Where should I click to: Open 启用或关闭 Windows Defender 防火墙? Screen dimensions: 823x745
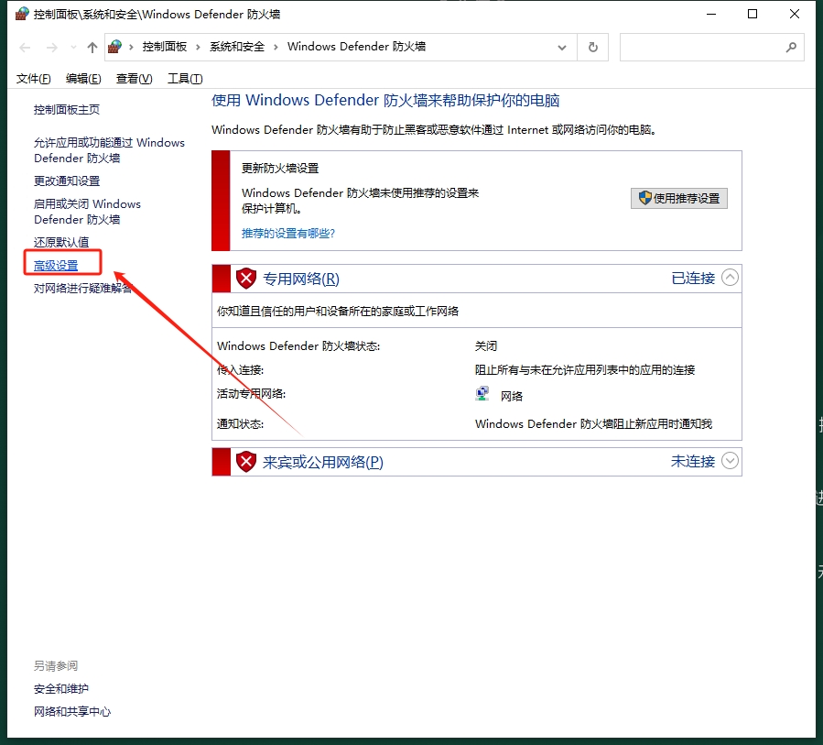(x=87, y=211)
